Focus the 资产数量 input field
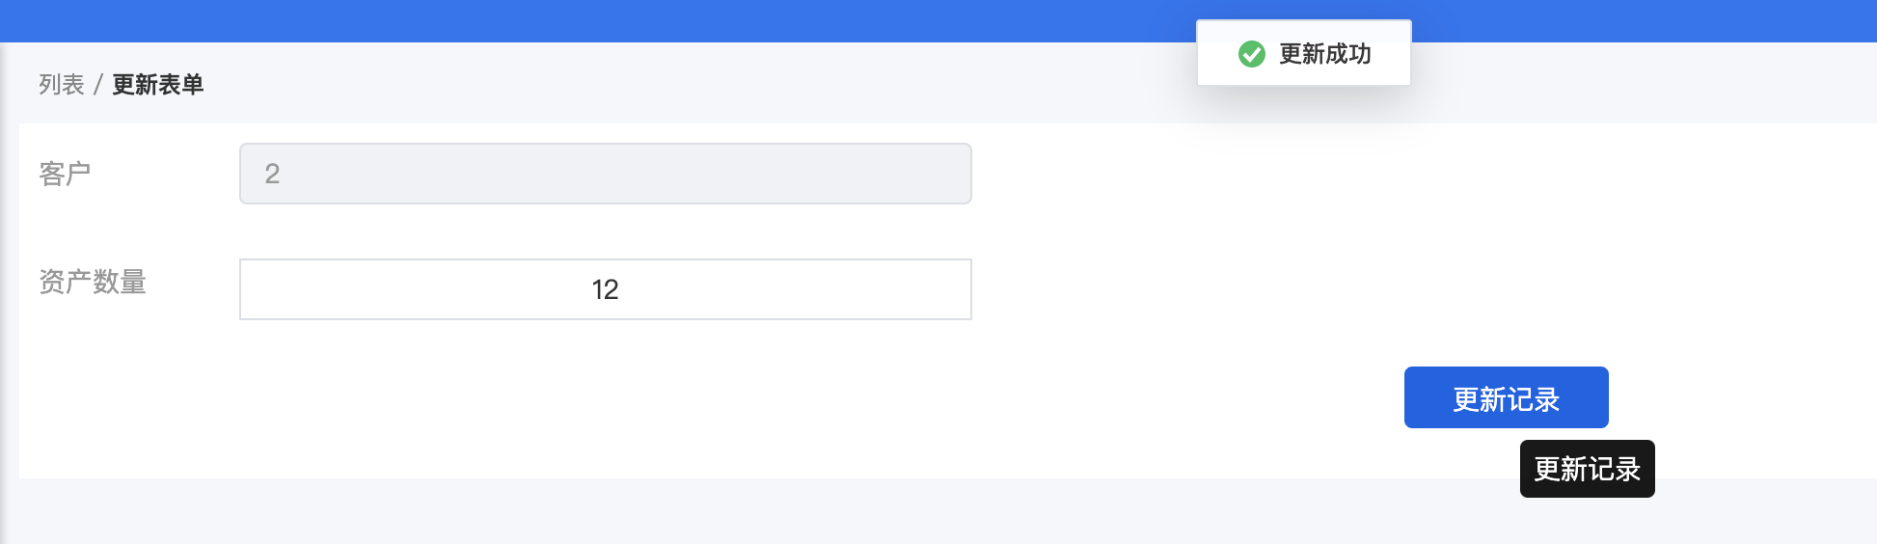This screenshot has height=544, width=1877. point(606,289)
